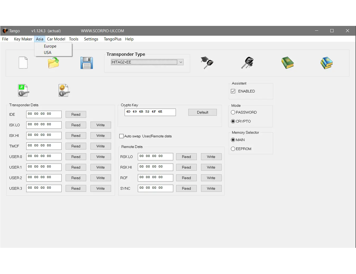This screenshot has height=274, width=356.
Task: Click the Crypto Key hex input field
Action: click(x=150, y=112)
